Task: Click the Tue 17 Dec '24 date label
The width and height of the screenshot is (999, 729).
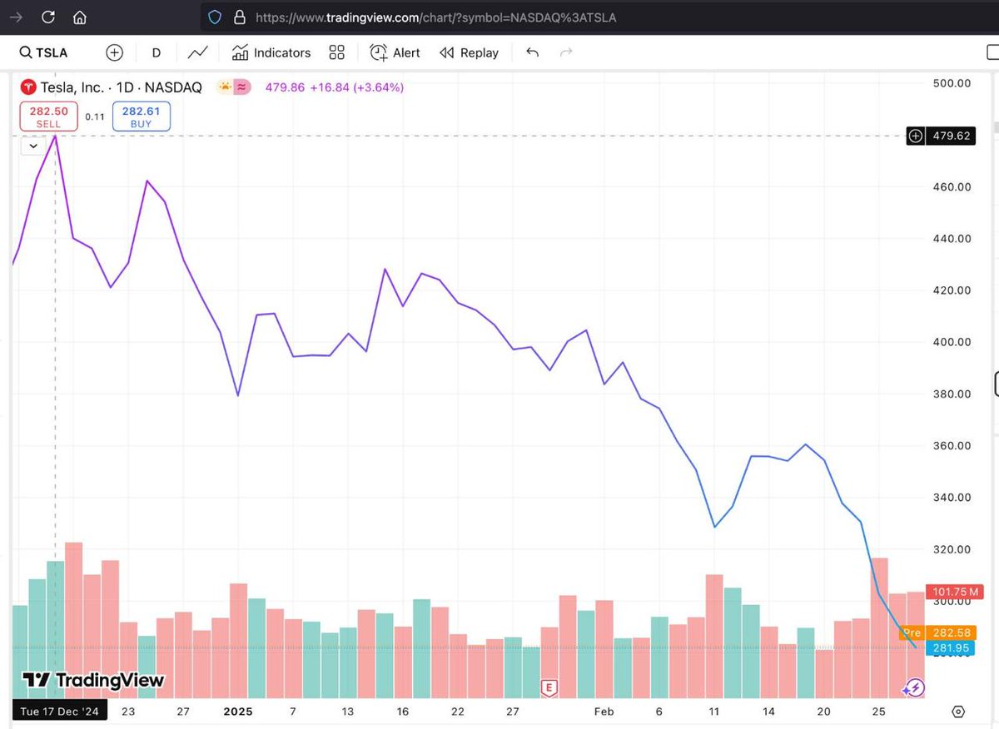Action: [59, 712]
